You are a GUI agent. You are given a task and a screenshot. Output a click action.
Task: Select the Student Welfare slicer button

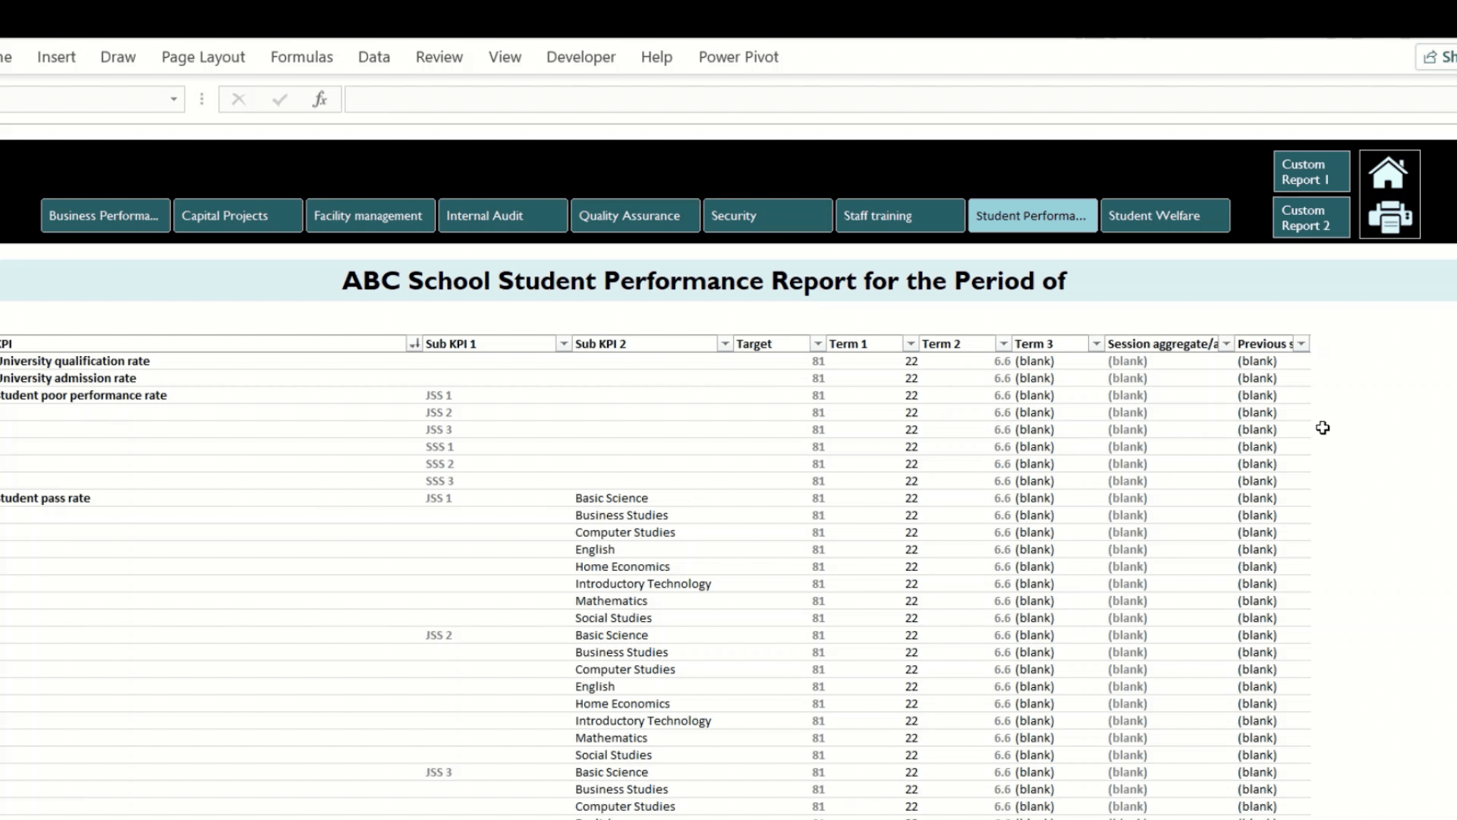tap(1165, 216)
